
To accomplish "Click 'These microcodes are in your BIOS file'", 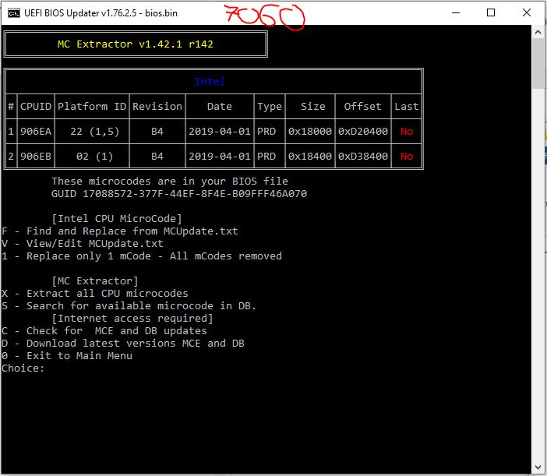I will [170, 182].
